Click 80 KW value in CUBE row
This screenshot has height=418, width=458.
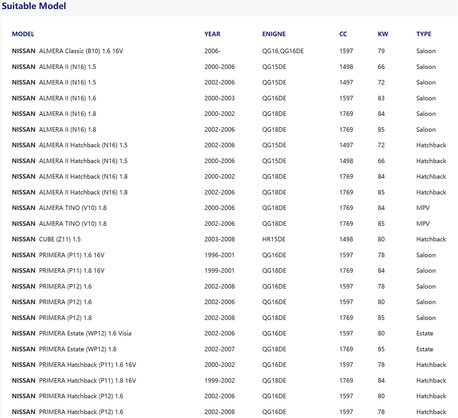pyautogui.click(x=381, y=239)
